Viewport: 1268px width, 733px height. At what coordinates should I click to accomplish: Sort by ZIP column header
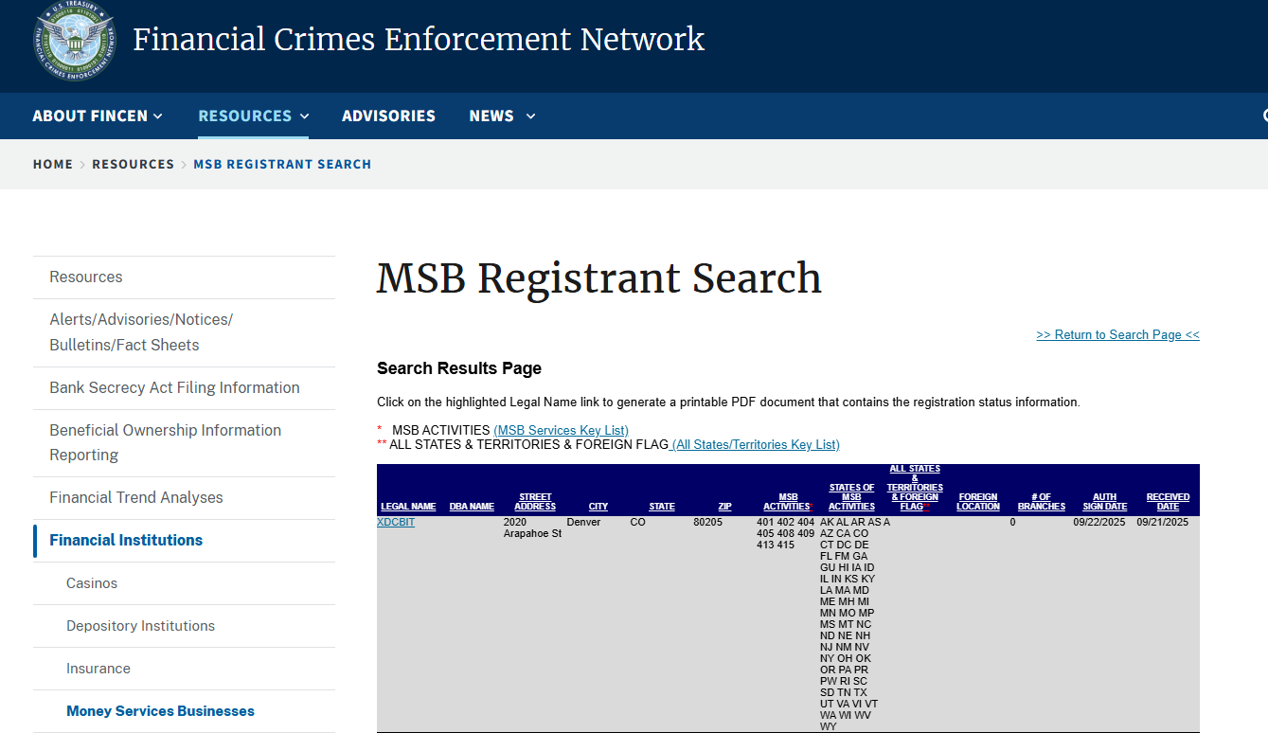[724, 507]
